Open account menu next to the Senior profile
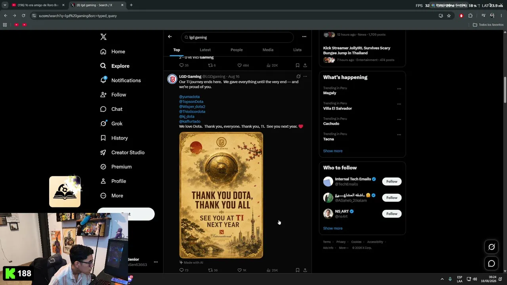The width and height of the screenshot is (507, 285). [x=156, y=262]
